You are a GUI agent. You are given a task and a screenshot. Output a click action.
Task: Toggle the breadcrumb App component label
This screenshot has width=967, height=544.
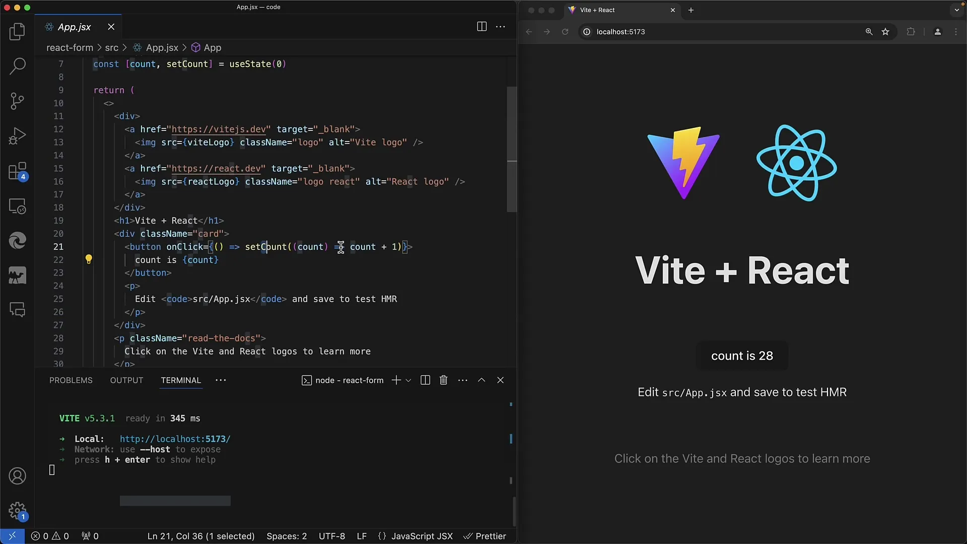tap(213, 47)
